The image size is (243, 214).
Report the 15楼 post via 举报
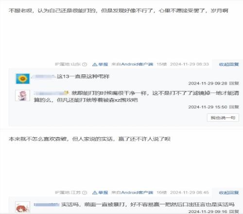point(103,64)
